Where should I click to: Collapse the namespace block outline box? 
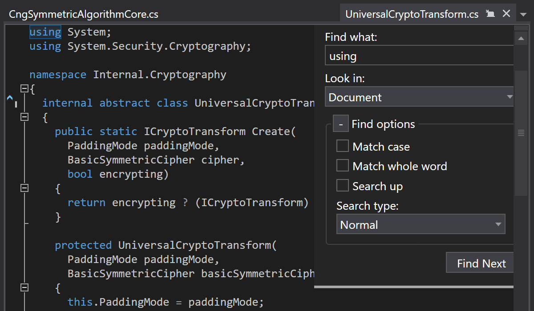(25, 88)
